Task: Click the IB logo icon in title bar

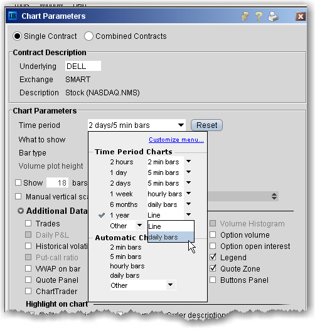Action: 13,16
